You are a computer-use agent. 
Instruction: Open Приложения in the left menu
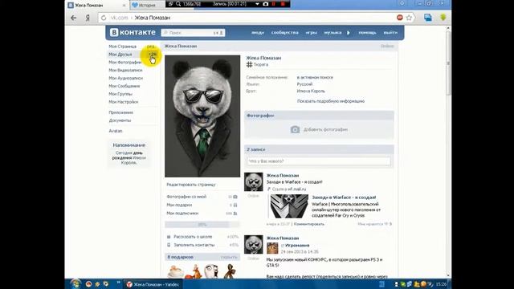(x=121, y=112)
